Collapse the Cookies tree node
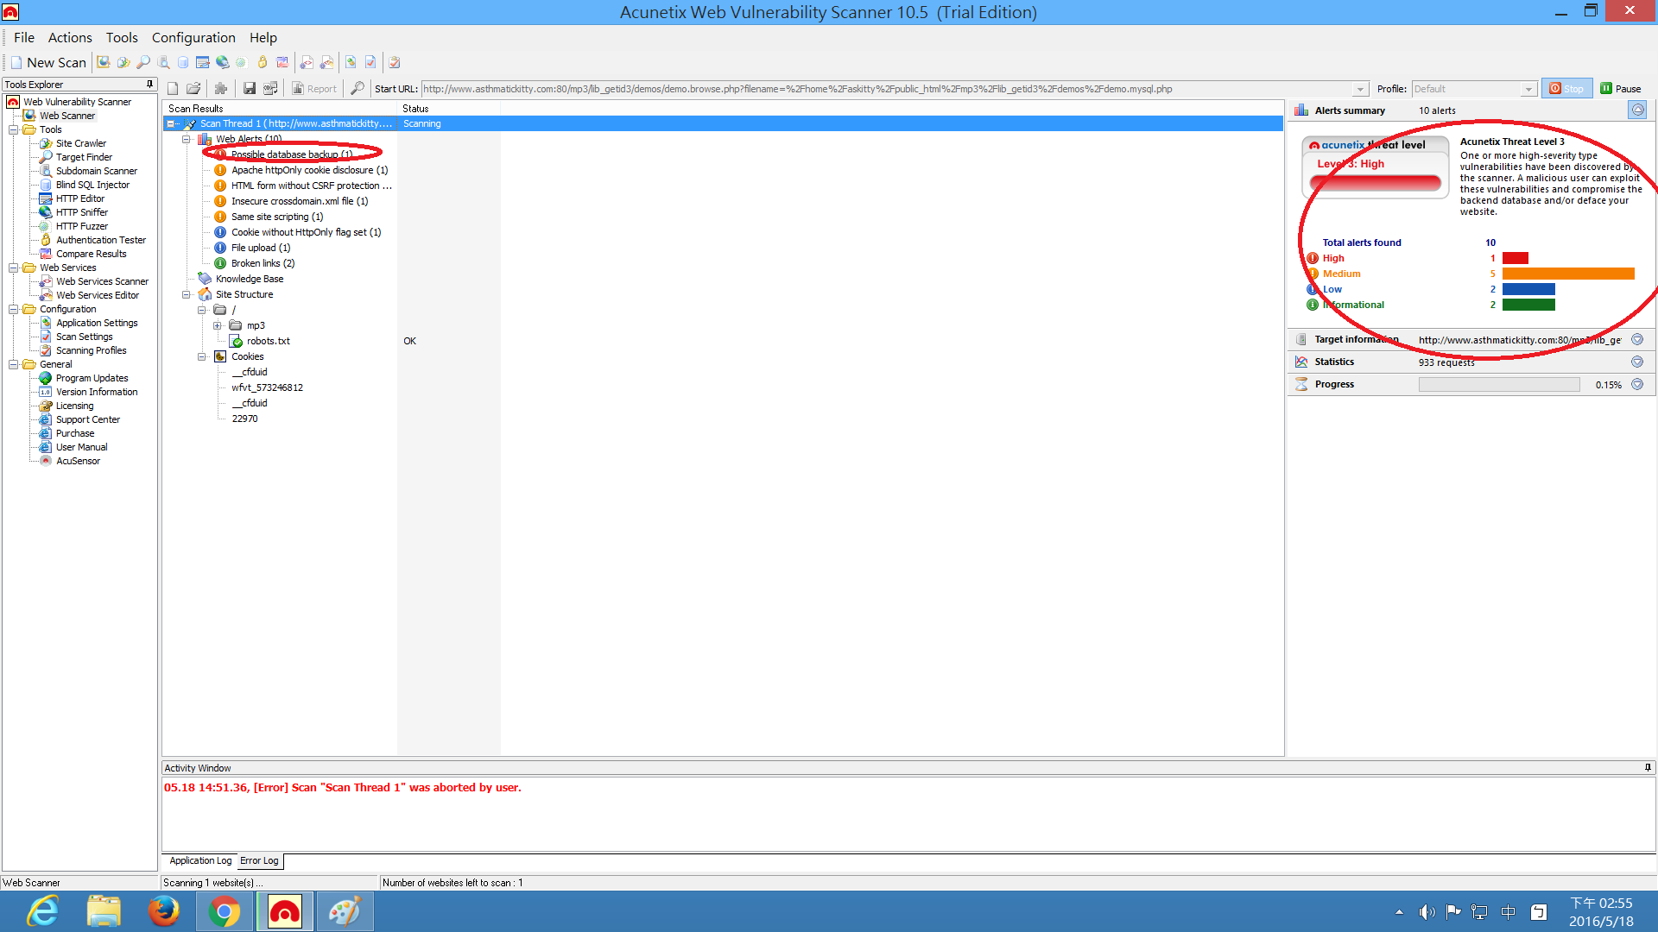Viewport: 1658px width, 932px height. (201, 356)
